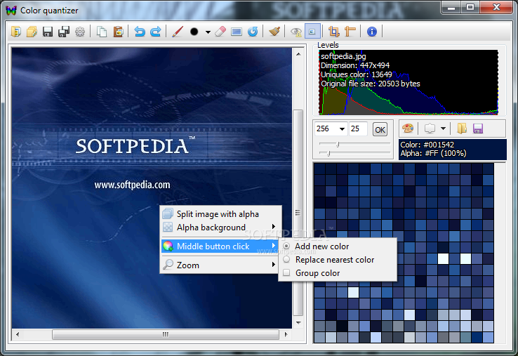Redo the action with the right arrow
518x356 pixels.
pos(156,32)
